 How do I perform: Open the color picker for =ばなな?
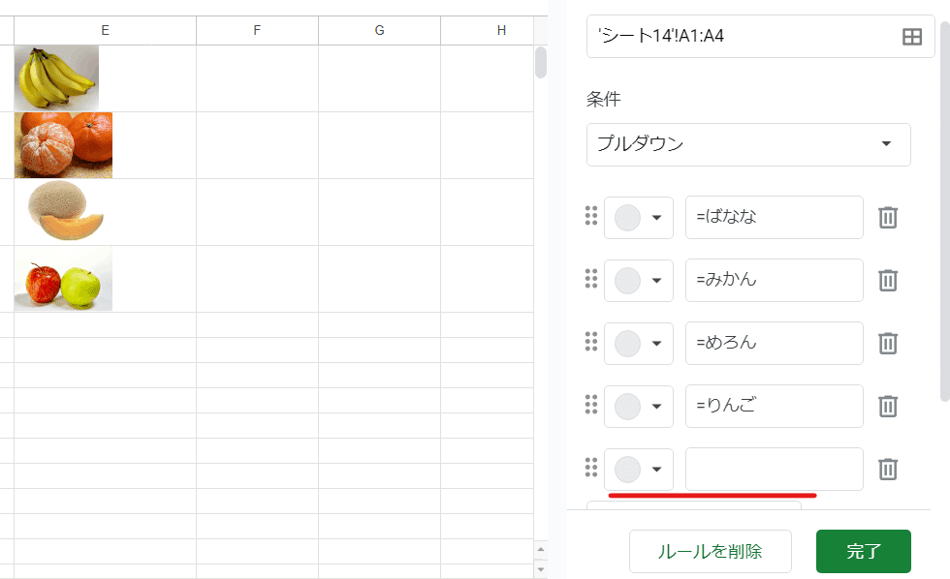pos(639,218)
